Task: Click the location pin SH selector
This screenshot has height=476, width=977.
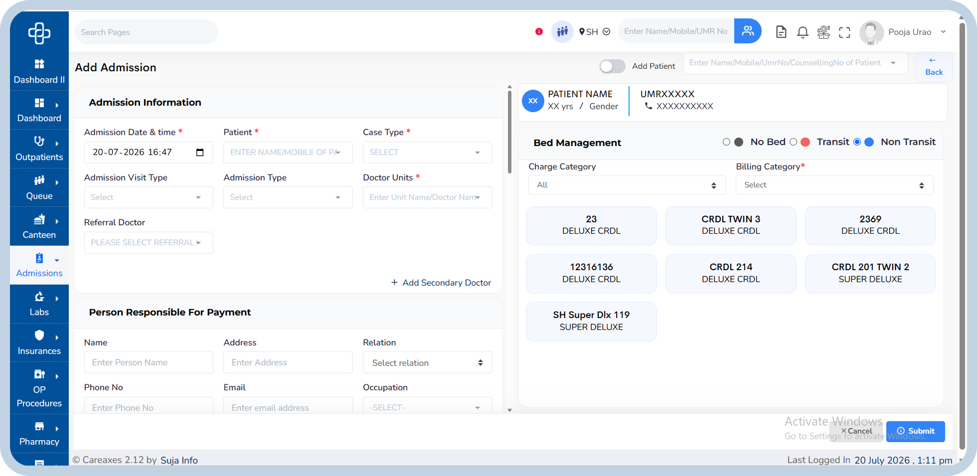Action: (594, 32)
